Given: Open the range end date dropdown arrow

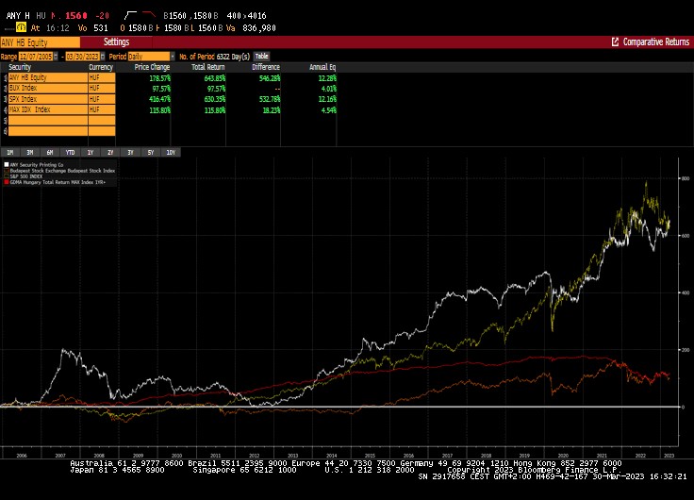Looking at the screenshot, I should tap(103, 57).
